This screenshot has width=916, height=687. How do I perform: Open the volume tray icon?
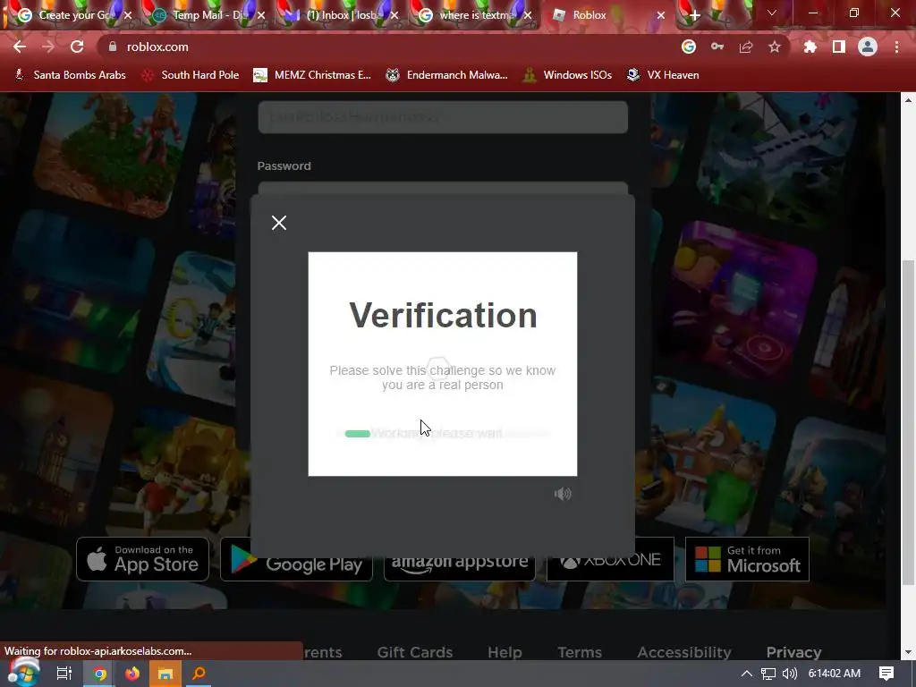789,674
